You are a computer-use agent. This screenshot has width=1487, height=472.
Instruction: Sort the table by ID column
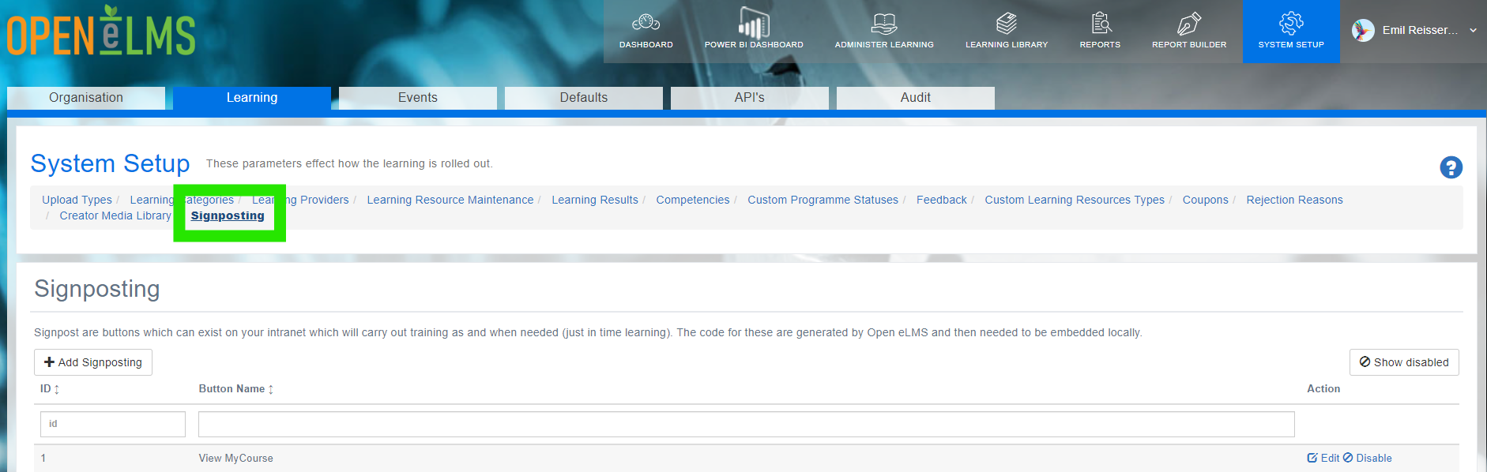[x=50, y=389]
